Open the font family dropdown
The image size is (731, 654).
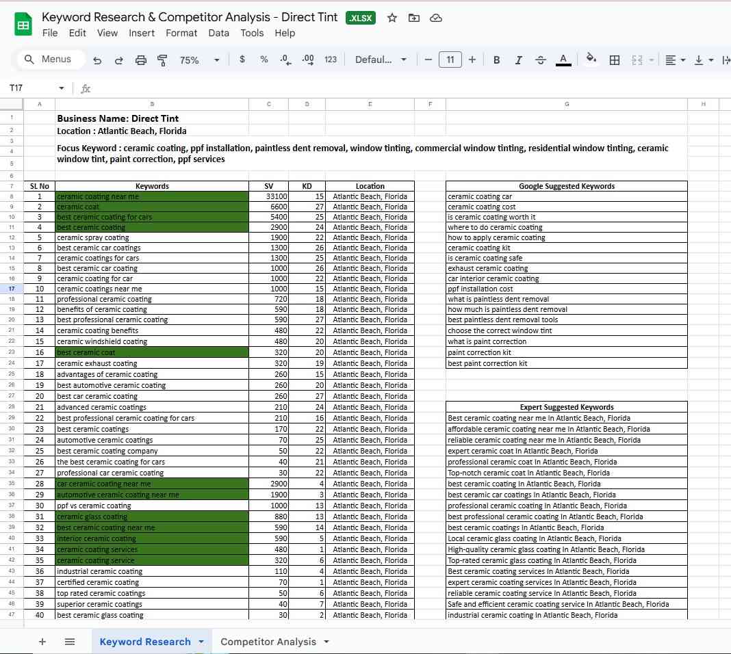point(381,60)
